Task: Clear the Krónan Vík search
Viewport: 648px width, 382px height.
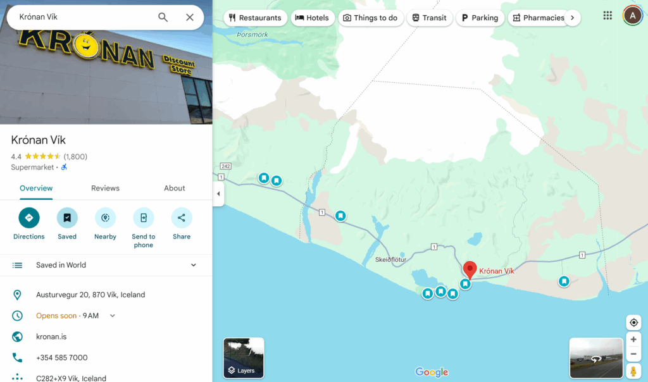Action: pos(190,17)
